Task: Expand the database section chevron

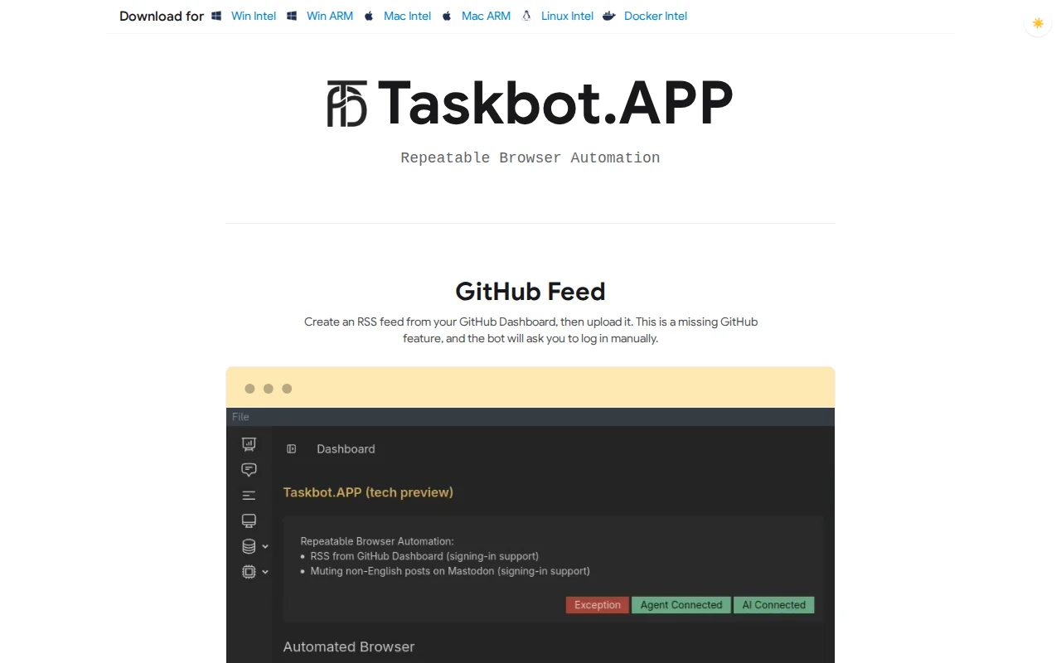Action: (265, 546)
